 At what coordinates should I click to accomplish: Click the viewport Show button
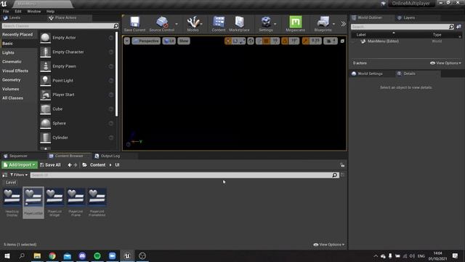click(x=184, y=41)
